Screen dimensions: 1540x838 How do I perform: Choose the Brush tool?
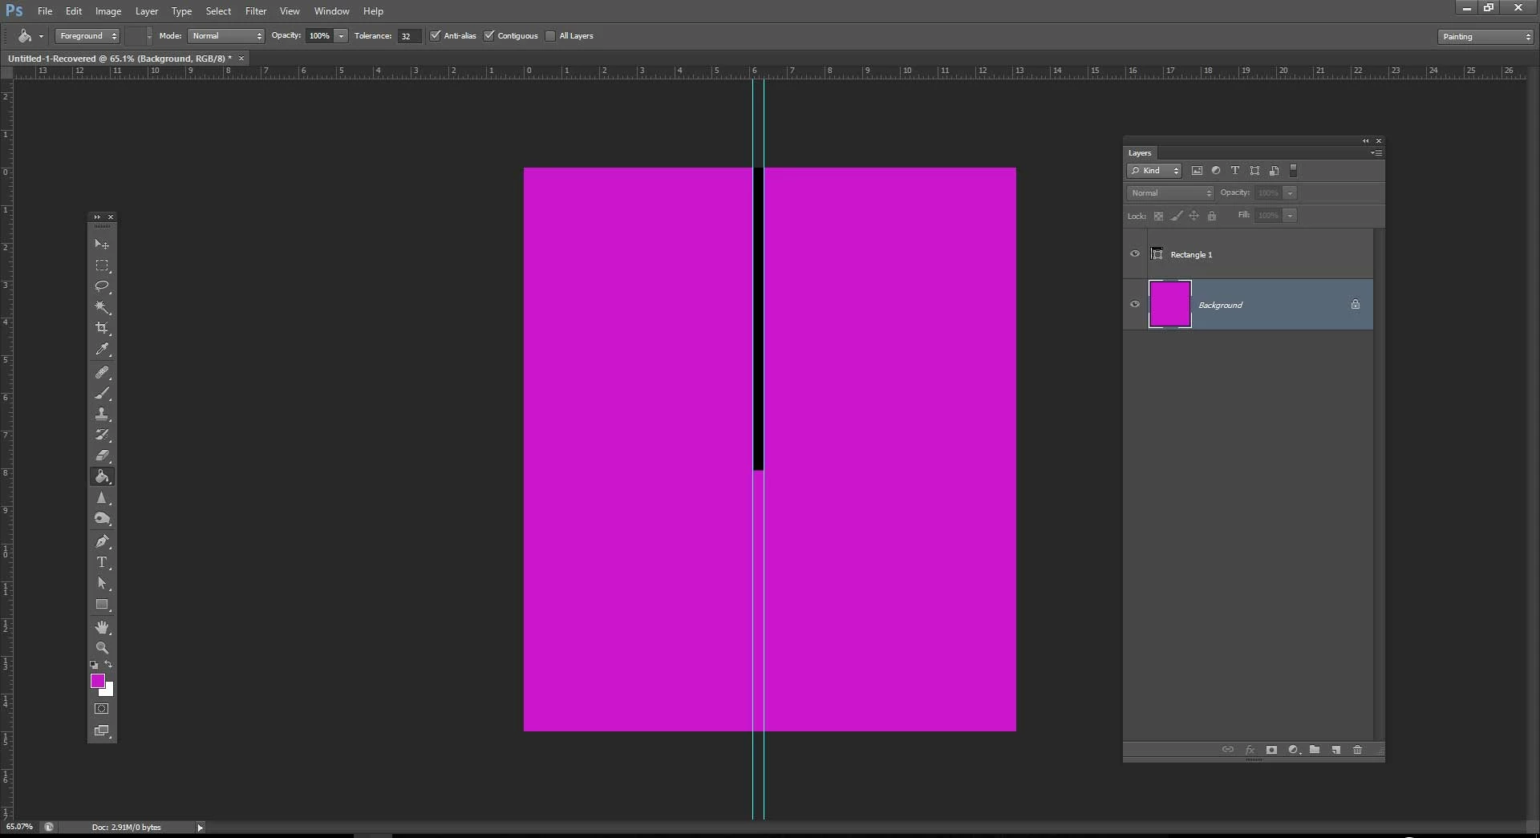pos(102,393)
